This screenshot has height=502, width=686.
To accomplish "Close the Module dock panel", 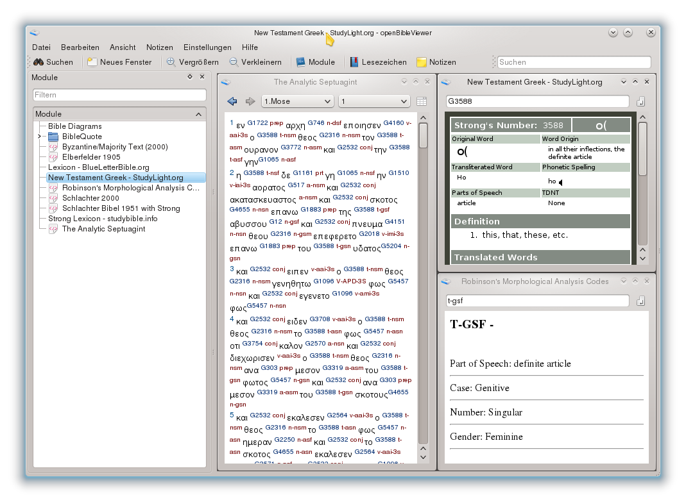I will point(202,76).
